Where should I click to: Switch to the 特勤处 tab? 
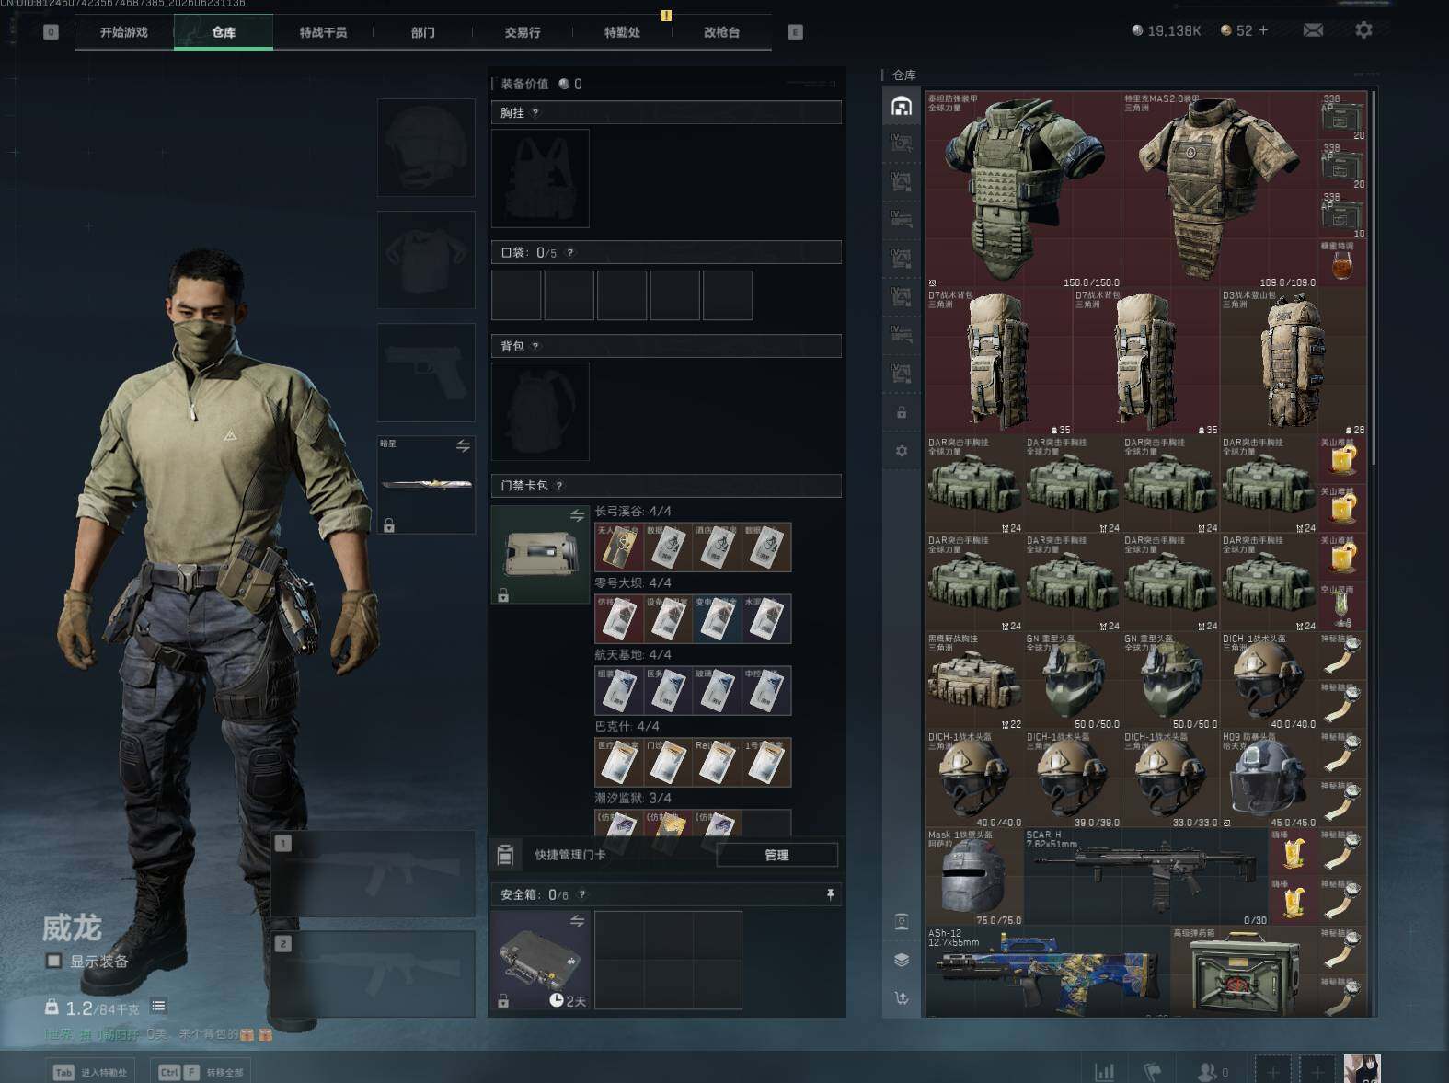(622, 32)
